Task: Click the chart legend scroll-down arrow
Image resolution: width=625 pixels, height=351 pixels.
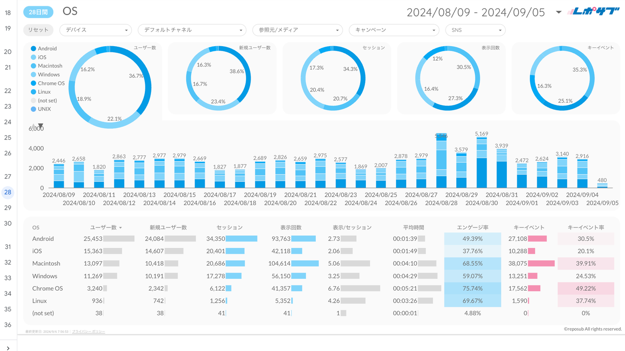Action: coord(41,126)
